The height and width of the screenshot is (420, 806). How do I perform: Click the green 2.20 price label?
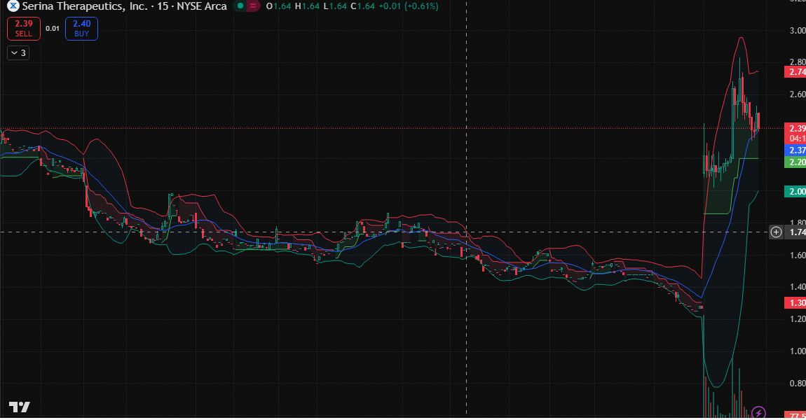pos(795,162)
